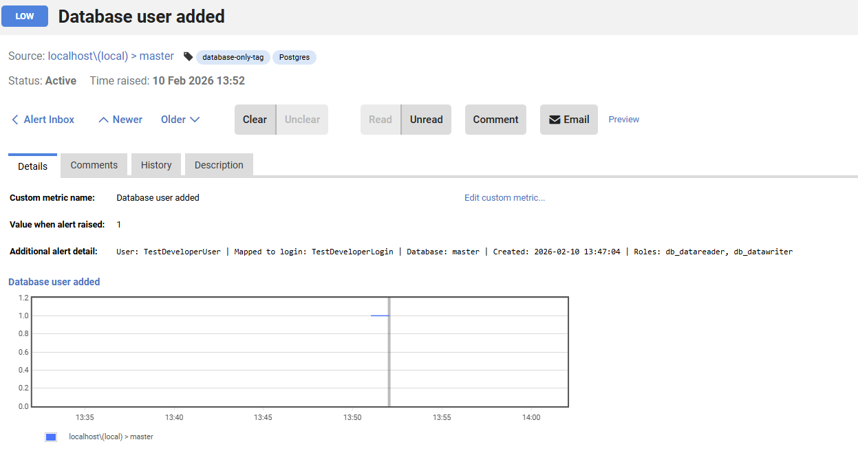Switch to the Comments tab
Viewport: 858px width, 453px height.
pyautogui.click(x=94, y=165)
